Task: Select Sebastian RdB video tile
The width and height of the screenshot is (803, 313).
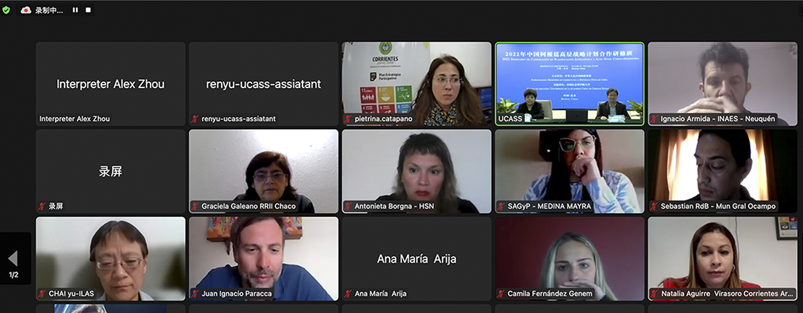Action: (x=723, y=171)
